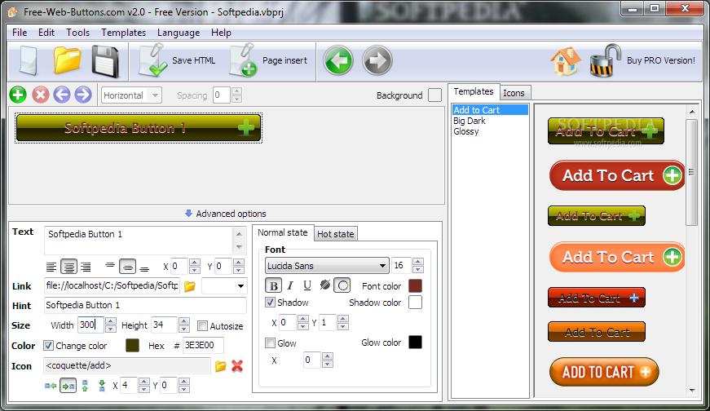Screen dimensions: 710x411
Task: Click the Page insert toolbar button
Action: point(269,60)
